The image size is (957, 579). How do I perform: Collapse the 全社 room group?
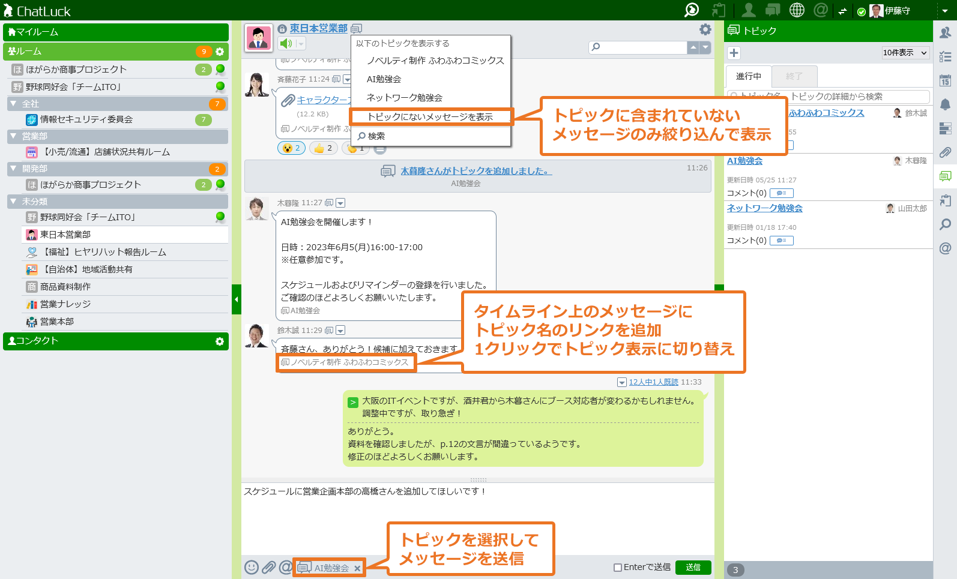click(x=13, y=104)
